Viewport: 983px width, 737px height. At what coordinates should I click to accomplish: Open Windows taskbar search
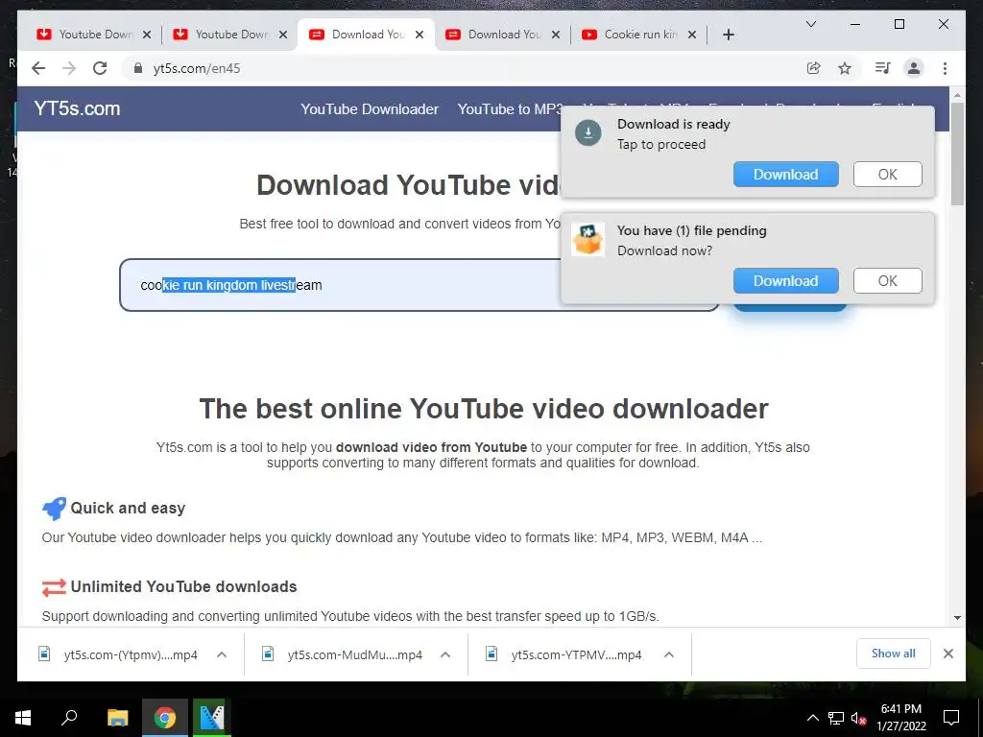69,717
